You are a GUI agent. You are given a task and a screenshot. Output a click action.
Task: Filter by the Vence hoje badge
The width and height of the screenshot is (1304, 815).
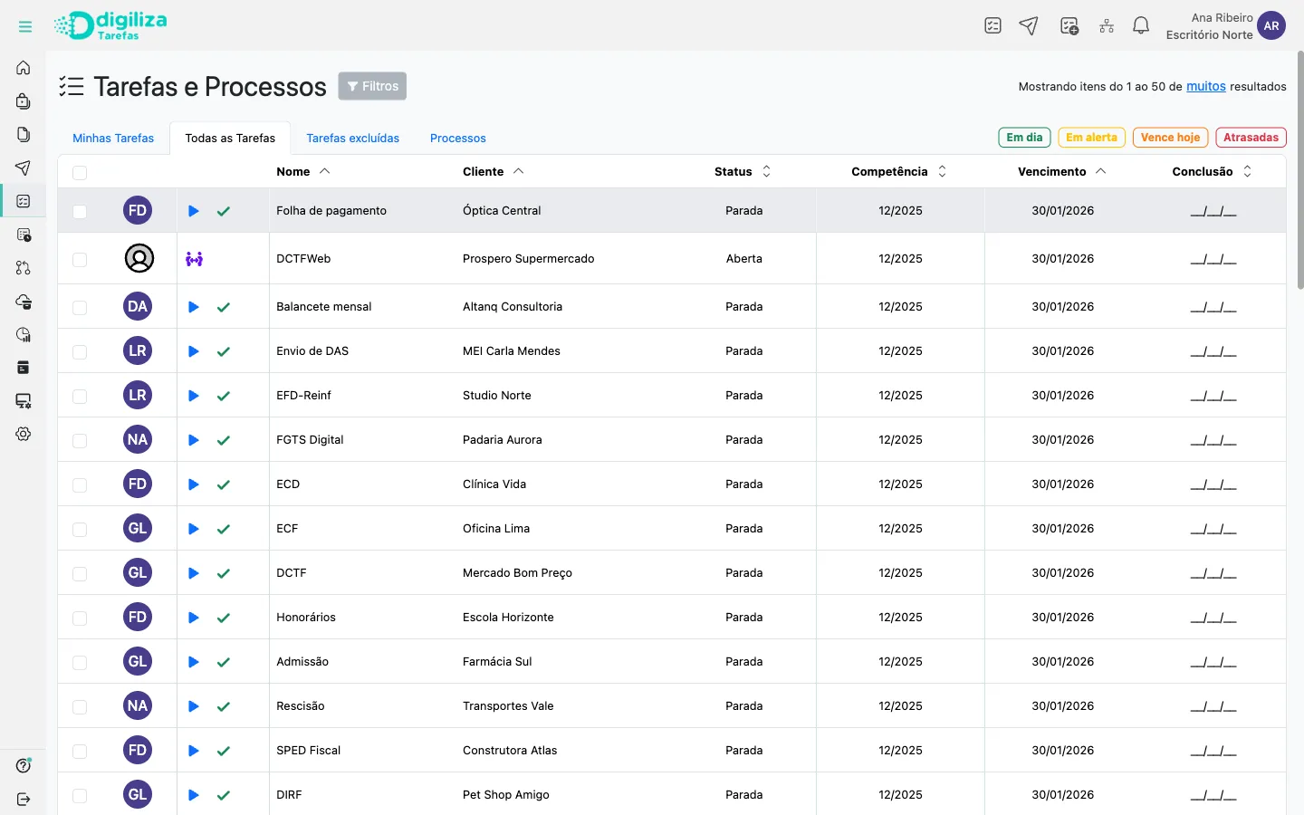click(1170, 138)
